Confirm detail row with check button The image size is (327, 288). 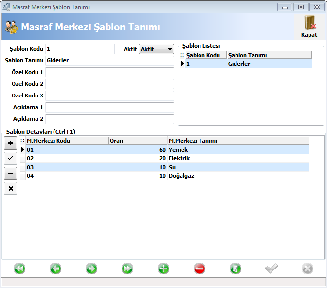click(10, 158)
